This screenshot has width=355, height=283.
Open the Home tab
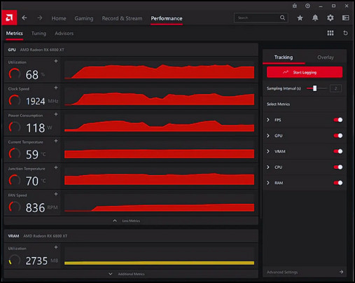coord(59,18)
